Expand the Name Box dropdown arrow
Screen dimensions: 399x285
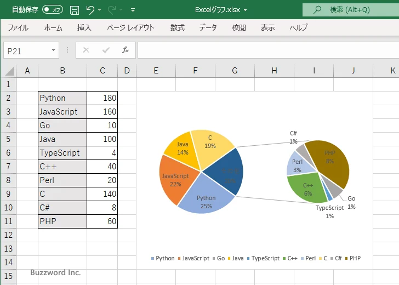point(54,50)
